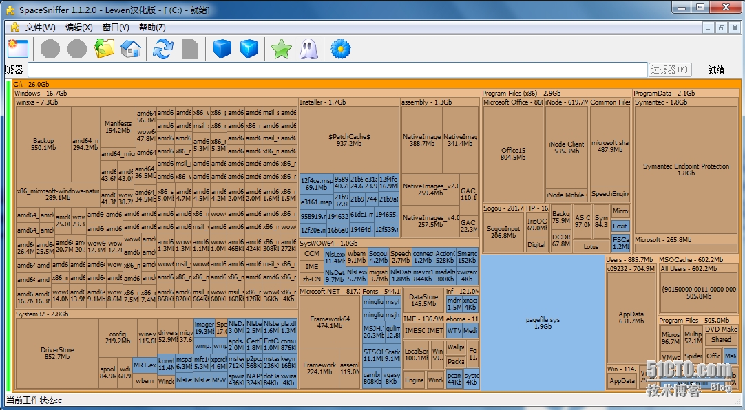This screenshot has width=745, height=410.
Task: Select the Symantec Endpoint Protection 1.8Gb block
Action: (x=686, y=170)
